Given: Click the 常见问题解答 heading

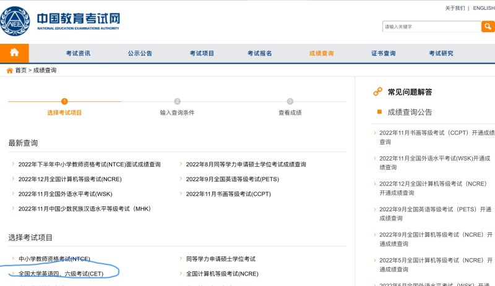Looking at the screenshot, I should tap(410, 92).
